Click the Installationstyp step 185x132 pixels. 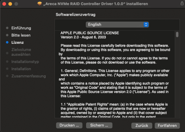tap(25, 62)
